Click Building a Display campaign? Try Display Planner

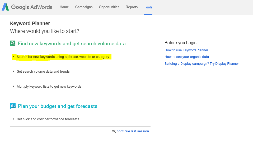tap(202, 64)
